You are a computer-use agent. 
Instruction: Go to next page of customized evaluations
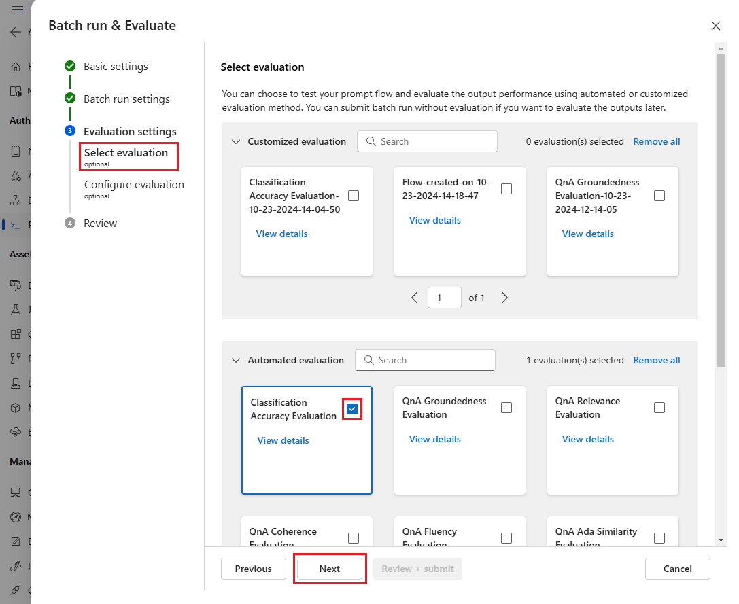click(504, 298)
